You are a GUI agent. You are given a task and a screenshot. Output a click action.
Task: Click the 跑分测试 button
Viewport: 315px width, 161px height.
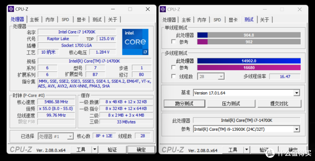(x=184, y=104)
